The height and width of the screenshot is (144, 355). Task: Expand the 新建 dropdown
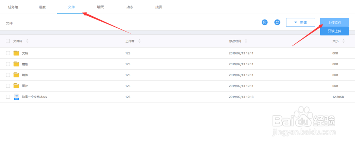pos(300,22)
